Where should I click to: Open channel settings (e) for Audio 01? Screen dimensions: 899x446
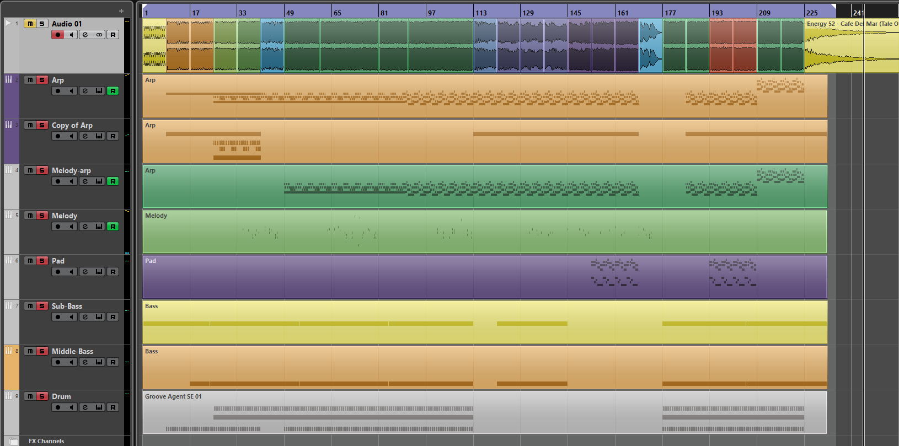[x=85, y=35]
